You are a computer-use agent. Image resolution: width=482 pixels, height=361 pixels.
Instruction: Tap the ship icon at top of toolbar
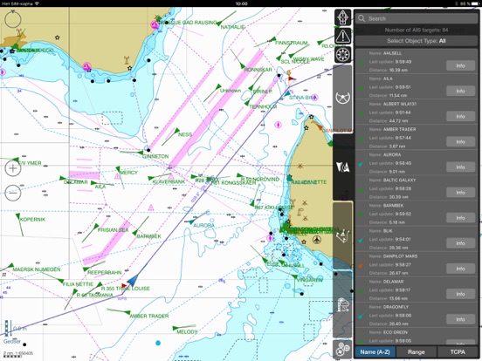343,17
